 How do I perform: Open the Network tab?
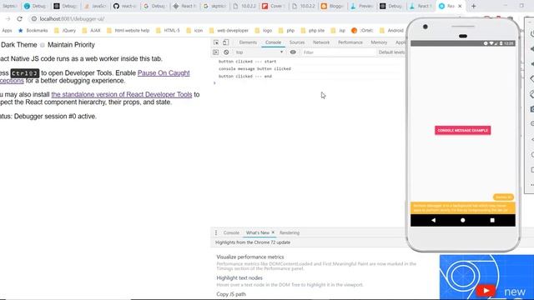click(x=321, y=42)
